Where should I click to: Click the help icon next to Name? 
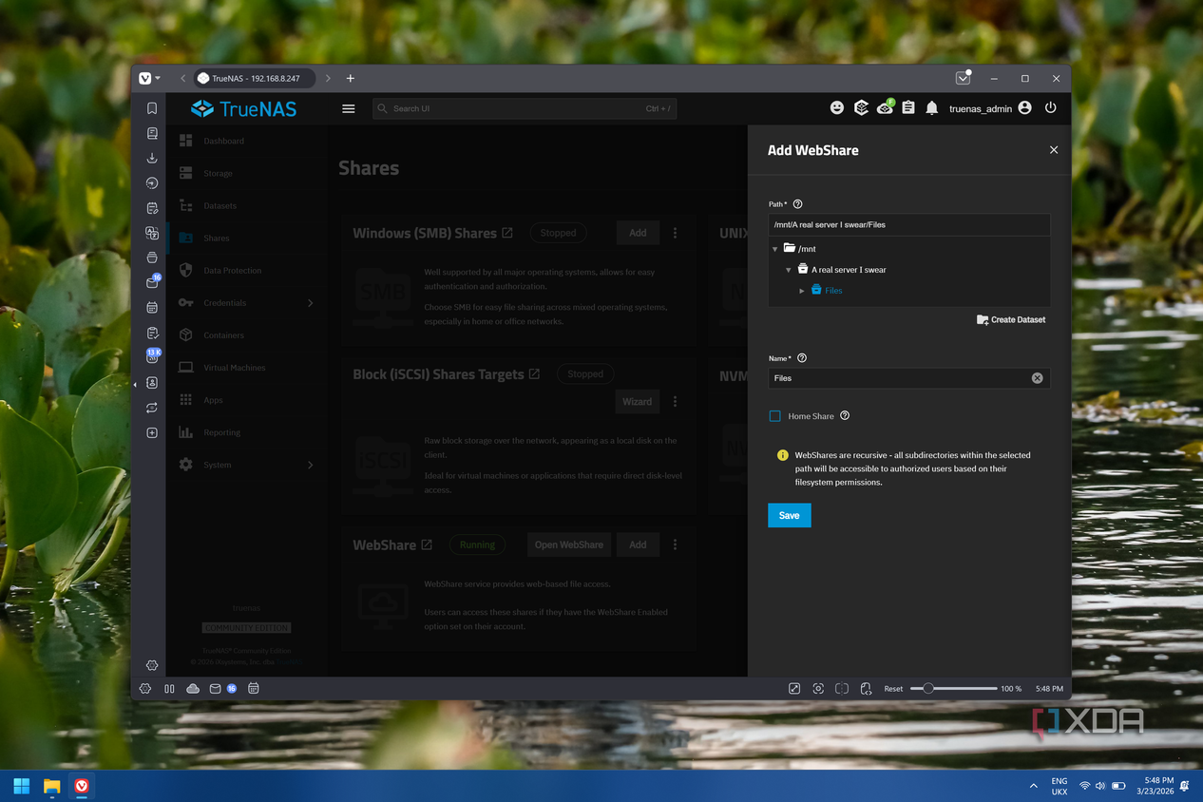point(802,358)
